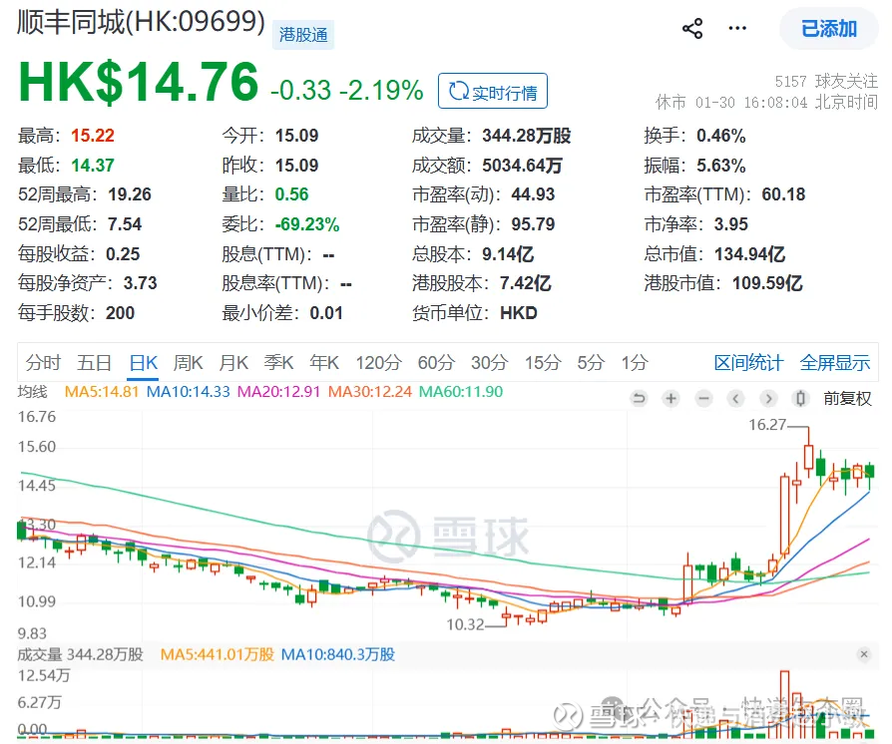Switch to the 15分 chart tab
This screenshot has width=892, height=744.
[x=543, y=362]
